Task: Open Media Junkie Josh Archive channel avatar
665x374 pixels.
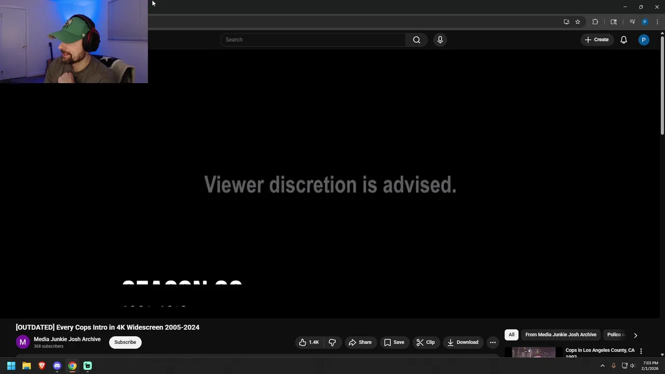Action: [x=23, y=342]
